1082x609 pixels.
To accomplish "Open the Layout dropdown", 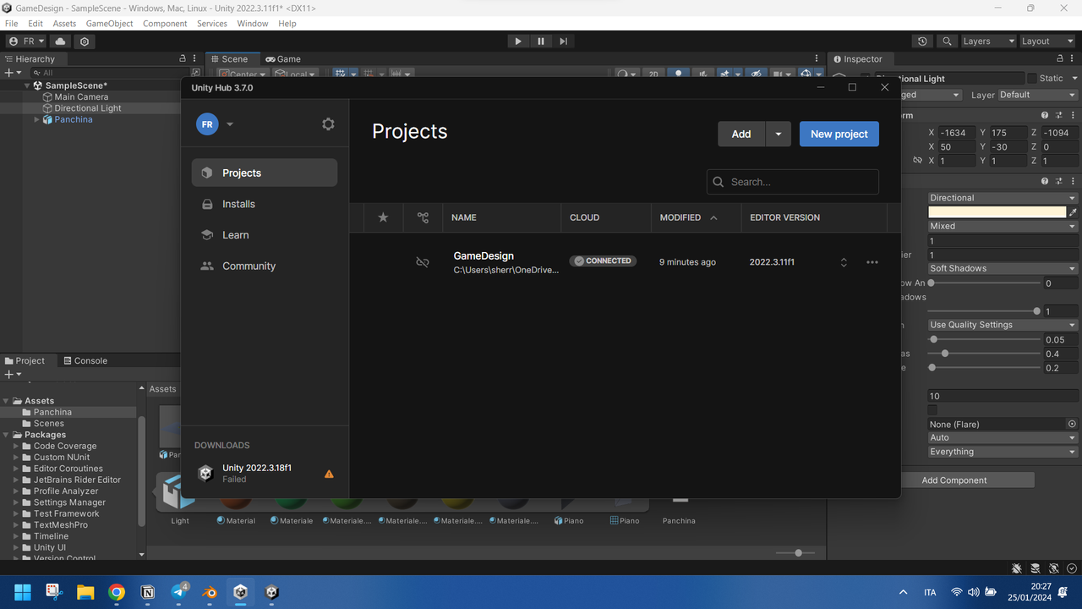I will pos(1046,41).
